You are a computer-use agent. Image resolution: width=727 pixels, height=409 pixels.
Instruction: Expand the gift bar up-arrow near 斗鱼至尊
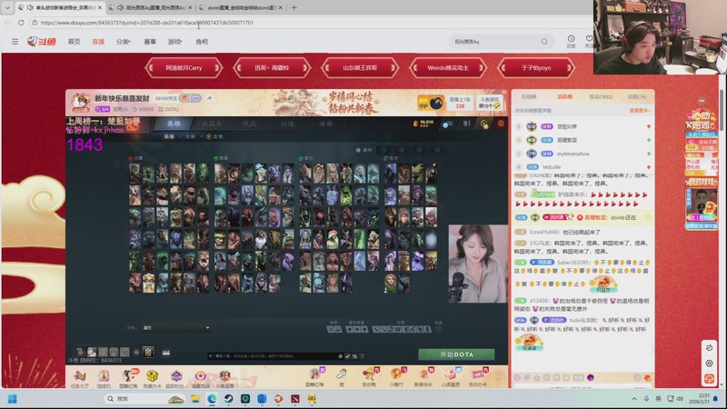click(244, 379)
